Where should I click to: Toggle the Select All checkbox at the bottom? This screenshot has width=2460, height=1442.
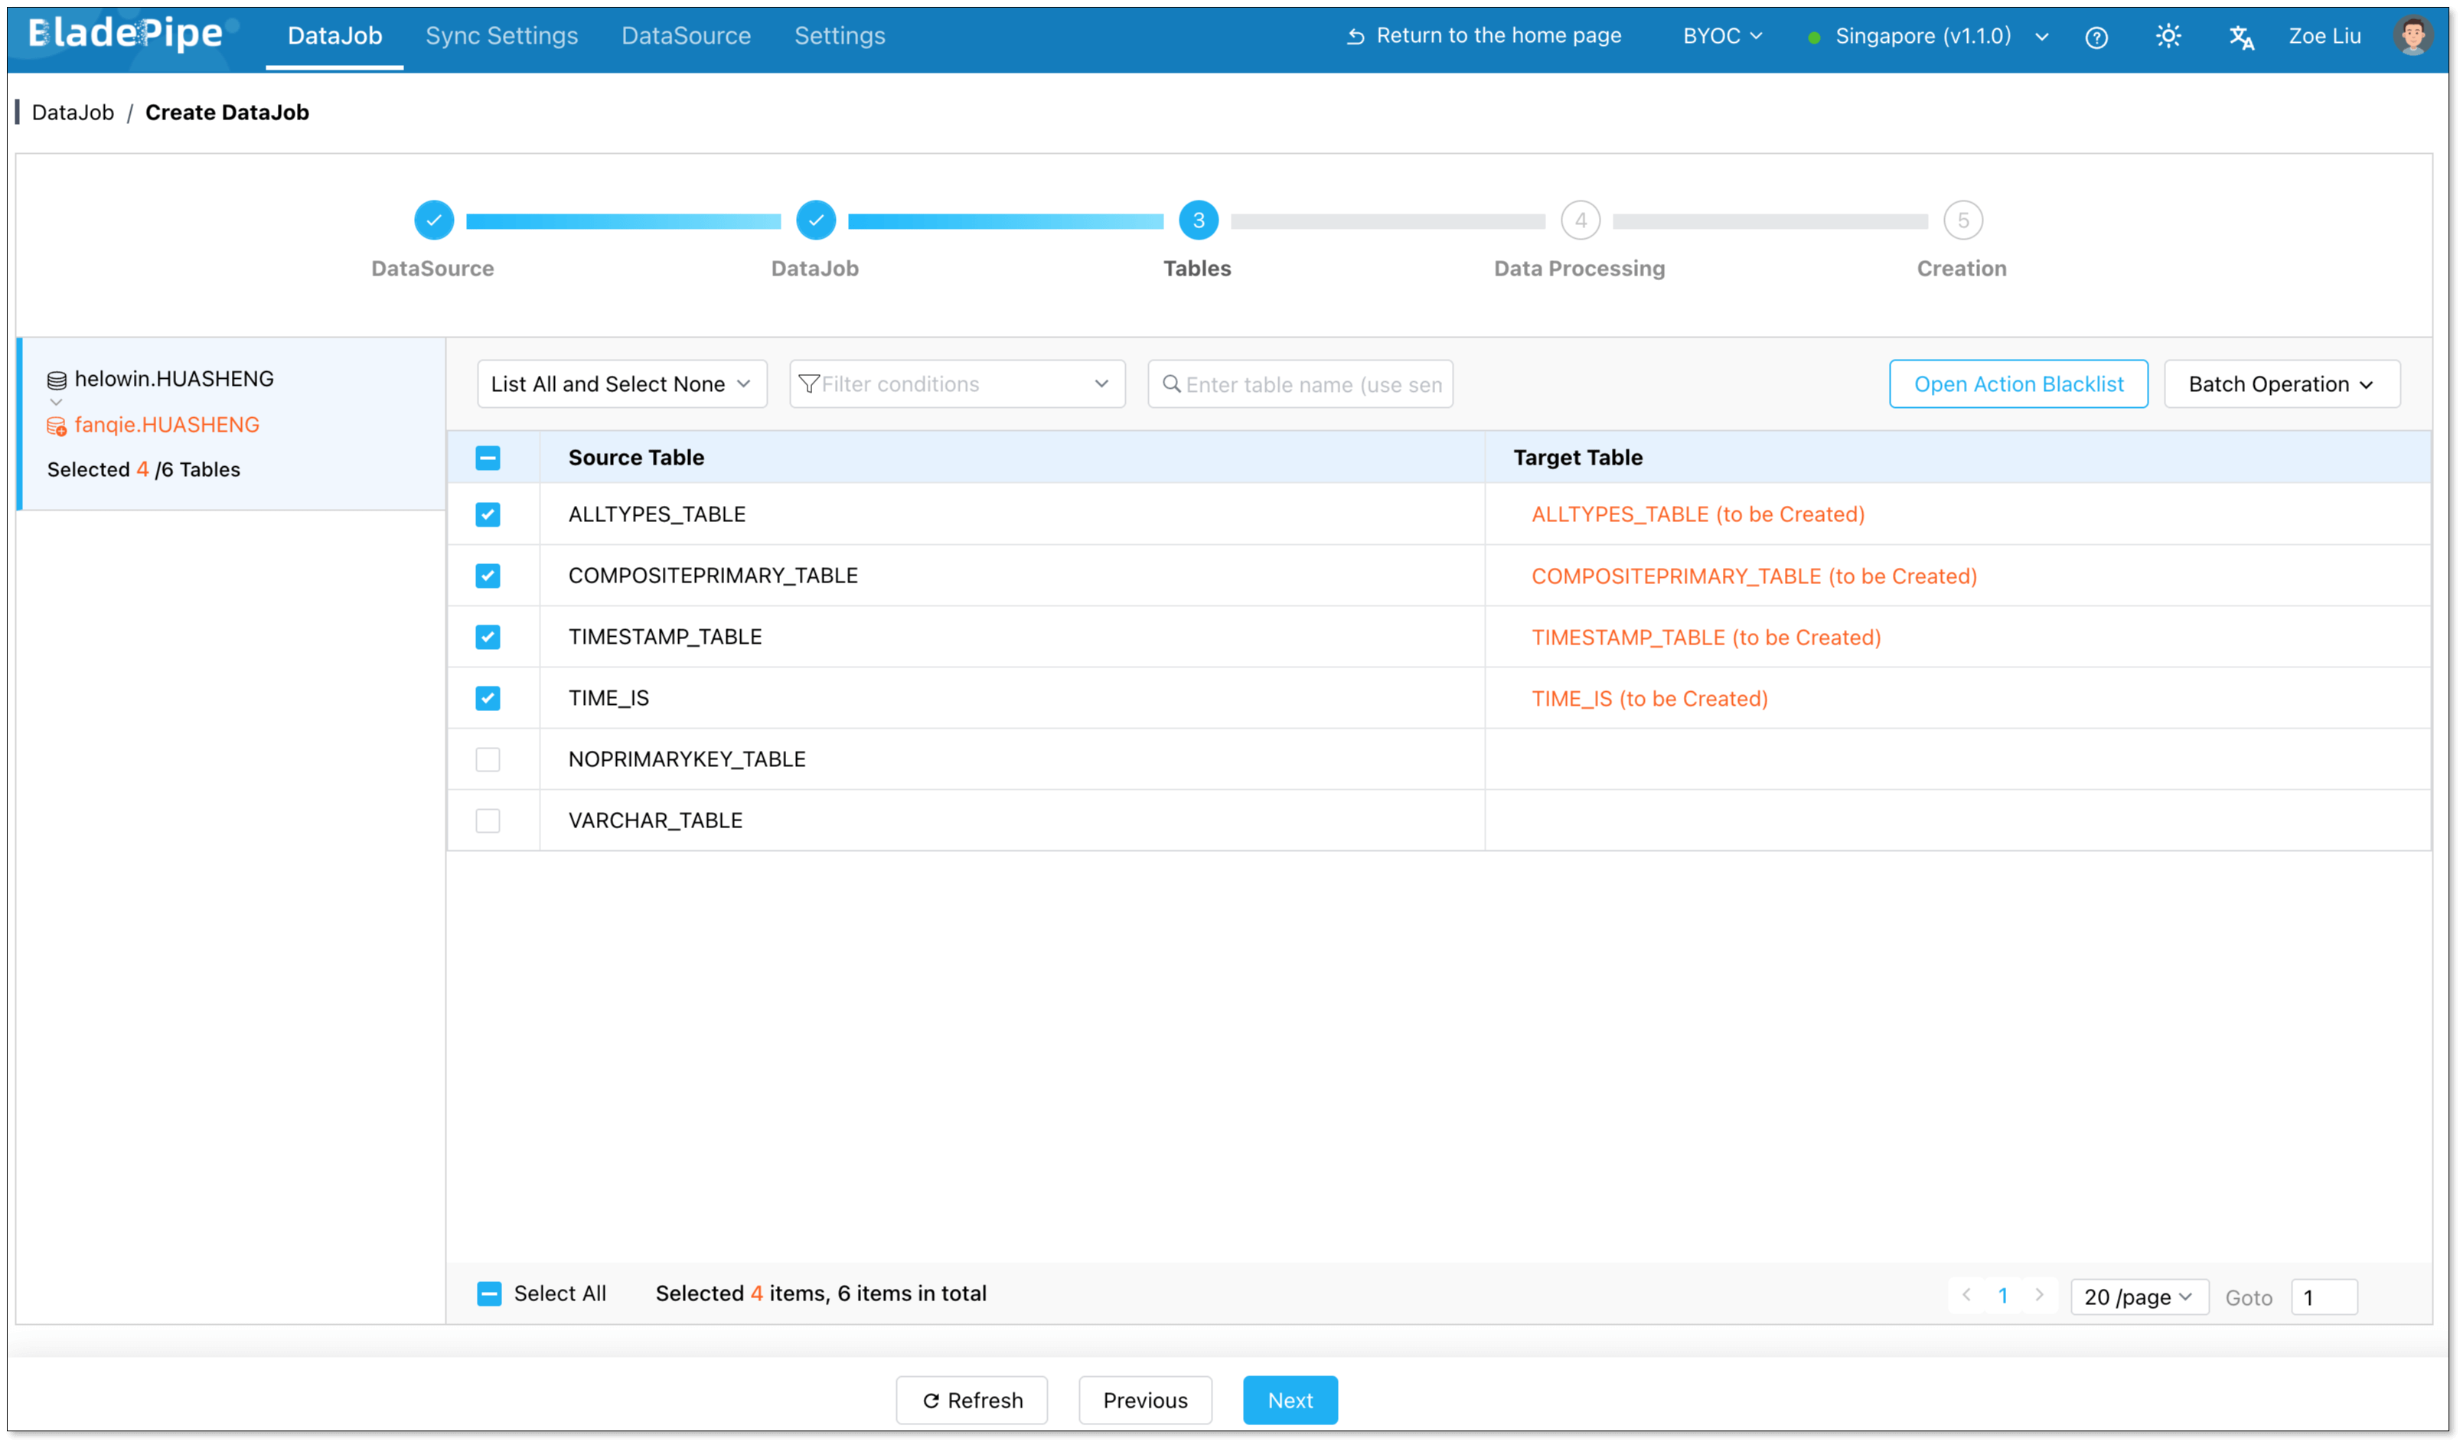489,1294
